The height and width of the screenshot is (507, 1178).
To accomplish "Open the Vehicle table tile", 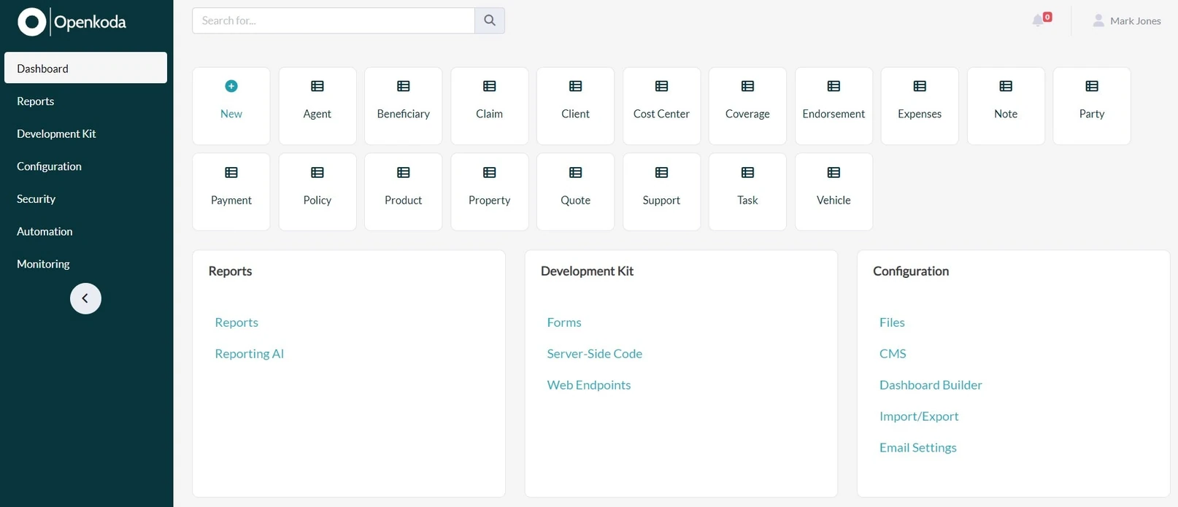I will click(834, 192).
